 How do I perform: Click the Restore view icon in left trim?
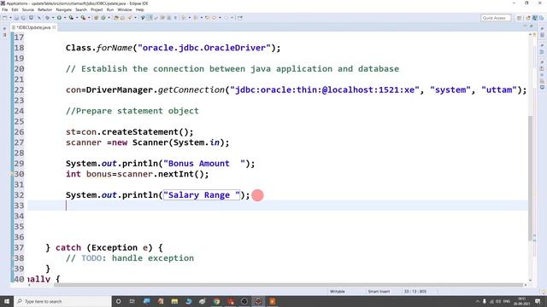click(4, 28)
